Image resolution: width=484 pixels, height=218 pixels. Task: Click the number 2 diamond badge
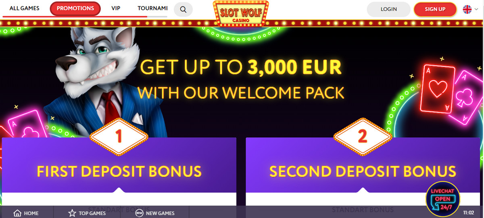point(363,137)
